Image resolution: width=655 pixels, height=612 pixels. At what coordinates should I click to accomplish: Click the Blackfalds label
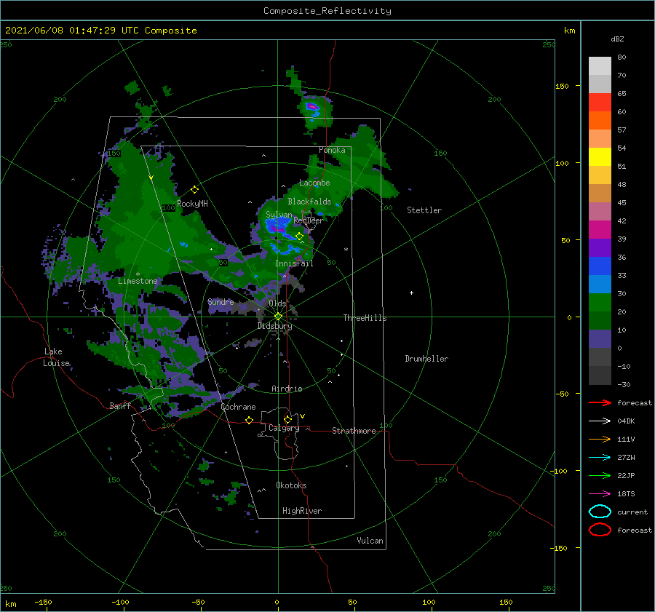309,202
